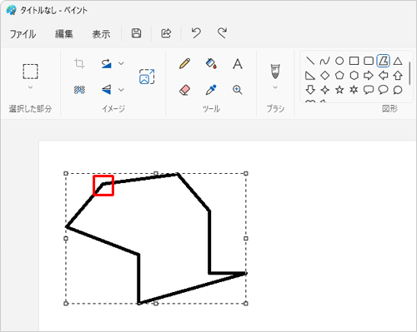Image resolution: width=417 pixels, height=332 pixels.
Task: Open the ファイル menu
Action: [23, 34]
